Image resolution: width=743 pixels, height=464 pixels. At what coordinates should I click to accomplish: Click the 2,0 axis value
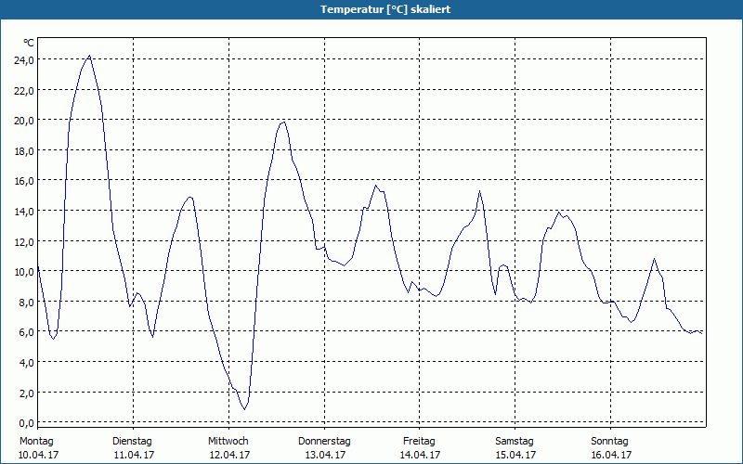click(26, 393)
